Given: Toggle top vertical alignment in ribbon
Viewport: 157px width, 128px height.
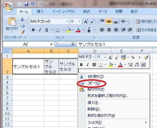Looking at the screenshot, I should (102, 22).
